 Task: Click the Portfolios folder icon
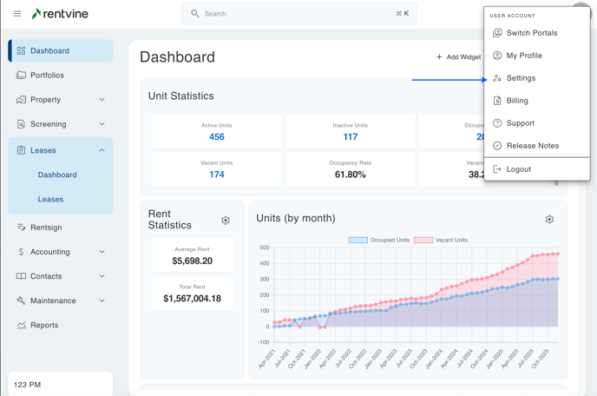click(x=21, y=76)
